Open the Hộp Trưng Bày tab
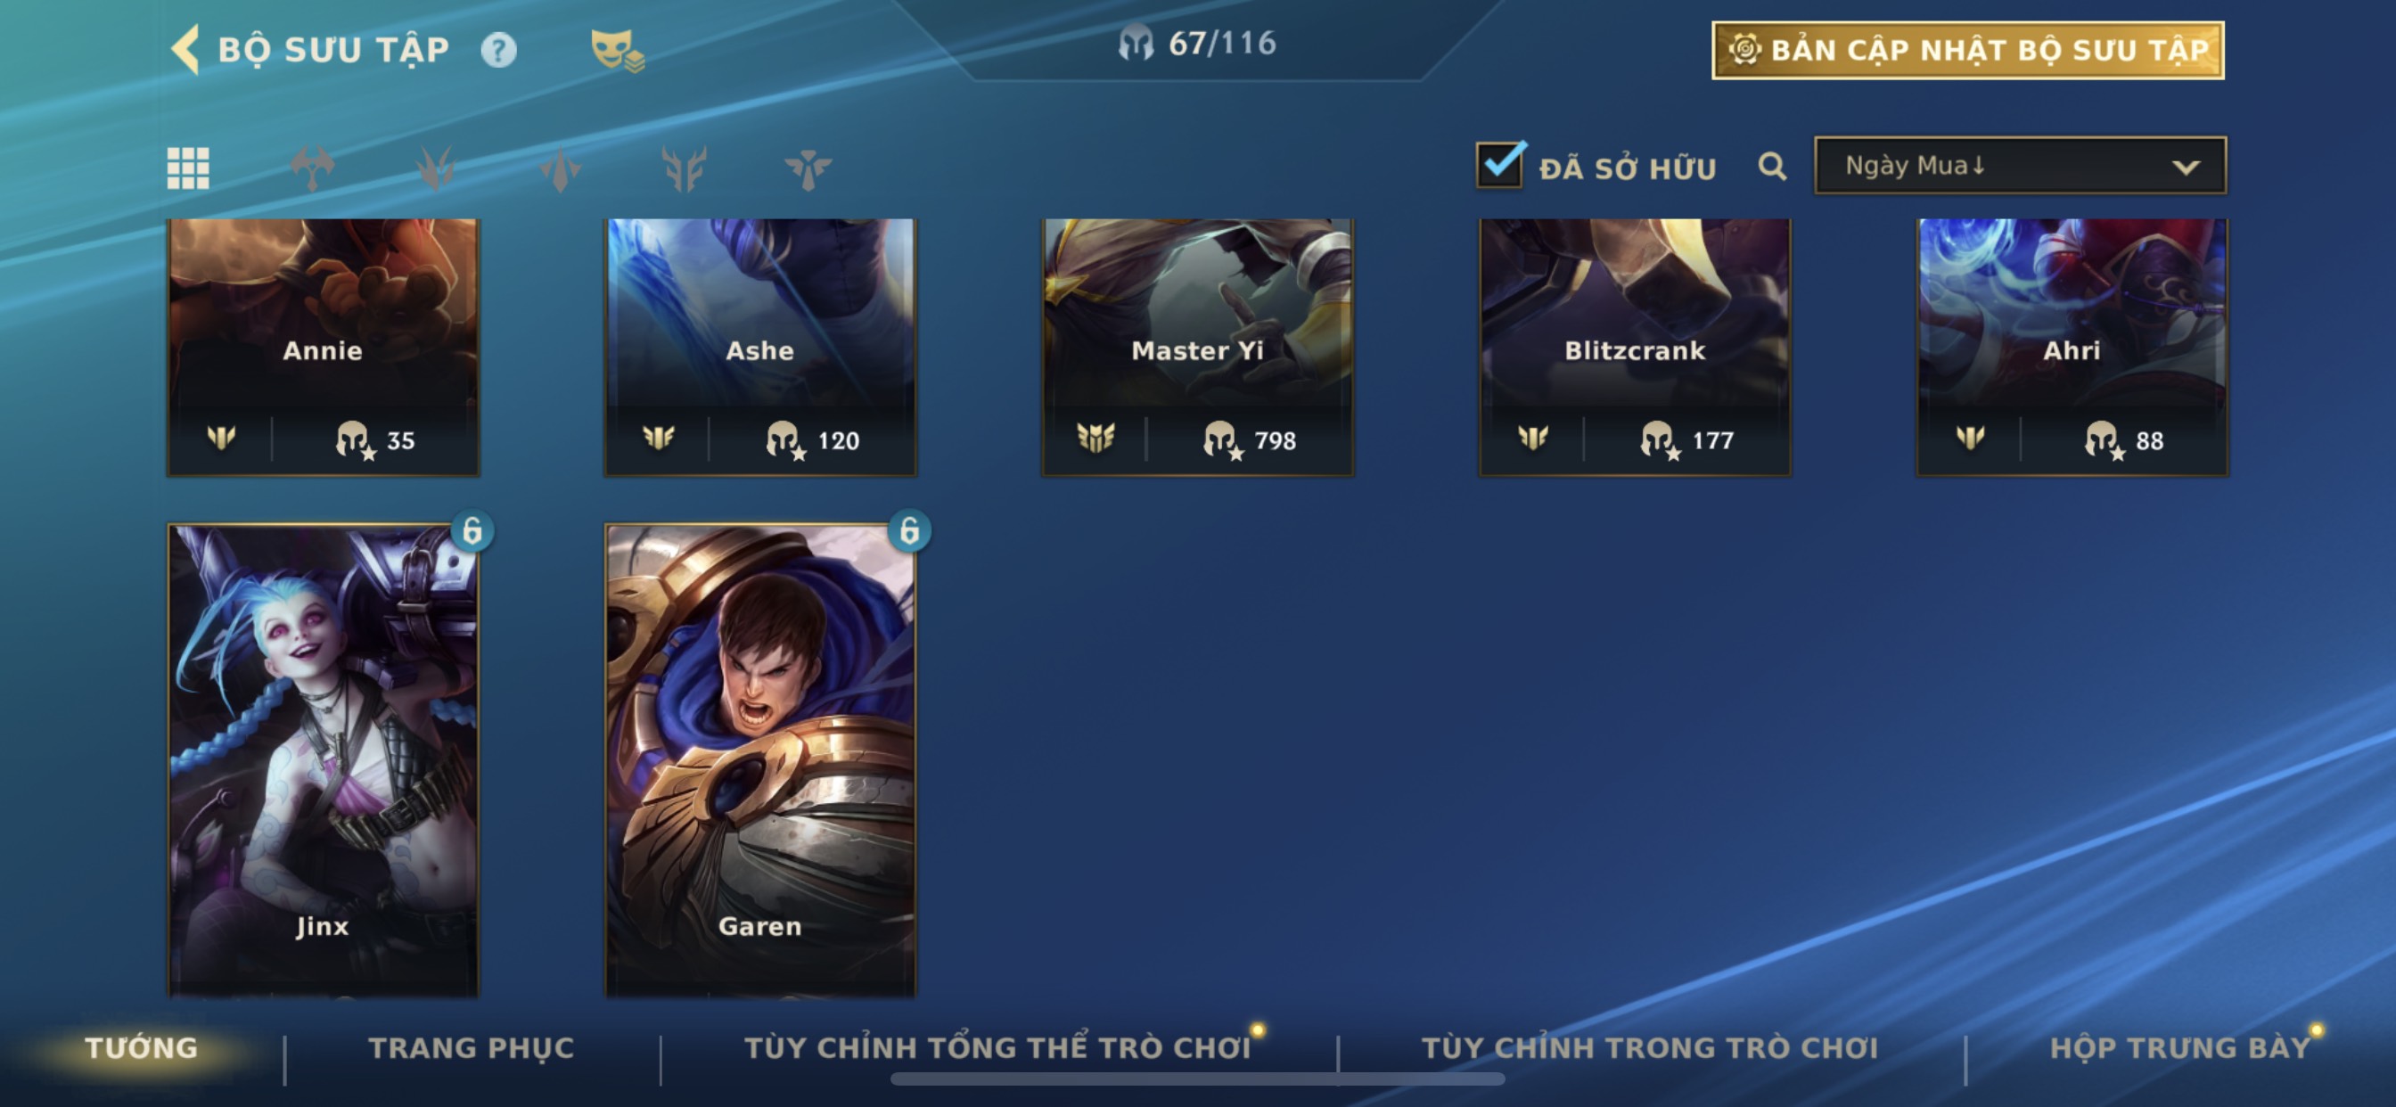Image resolution: width=2396 pixels, height=1107 pixels. click(2180, 1048)
